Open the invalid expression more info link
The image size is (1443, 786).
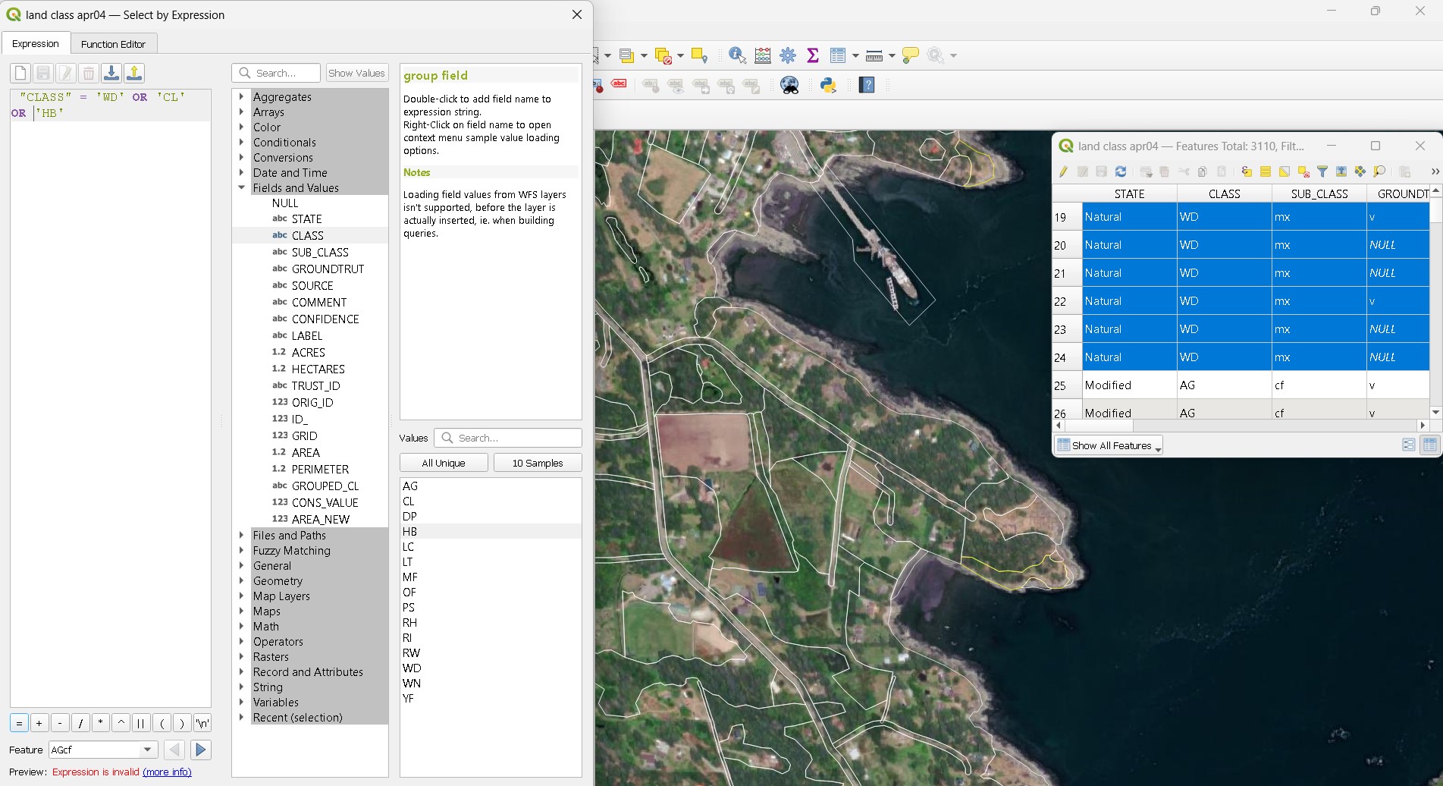click(168, 772)
